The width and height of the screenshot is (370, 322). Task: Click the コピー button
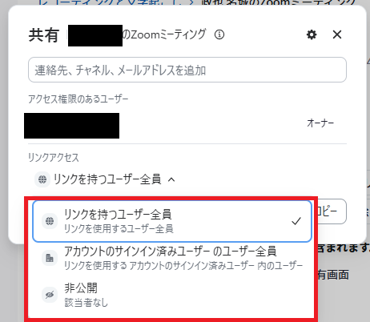[332, 211]
